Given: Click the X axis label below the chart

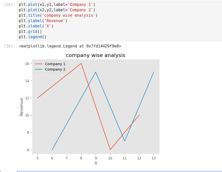Looking at the screenshot, I should click(x=96, y=163).
